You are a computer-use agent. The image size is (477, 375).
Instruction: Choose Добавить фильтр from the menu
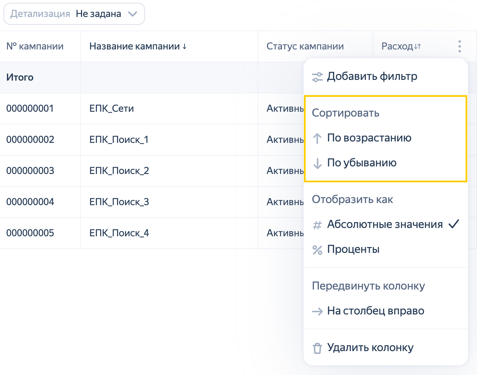point(386,76)
